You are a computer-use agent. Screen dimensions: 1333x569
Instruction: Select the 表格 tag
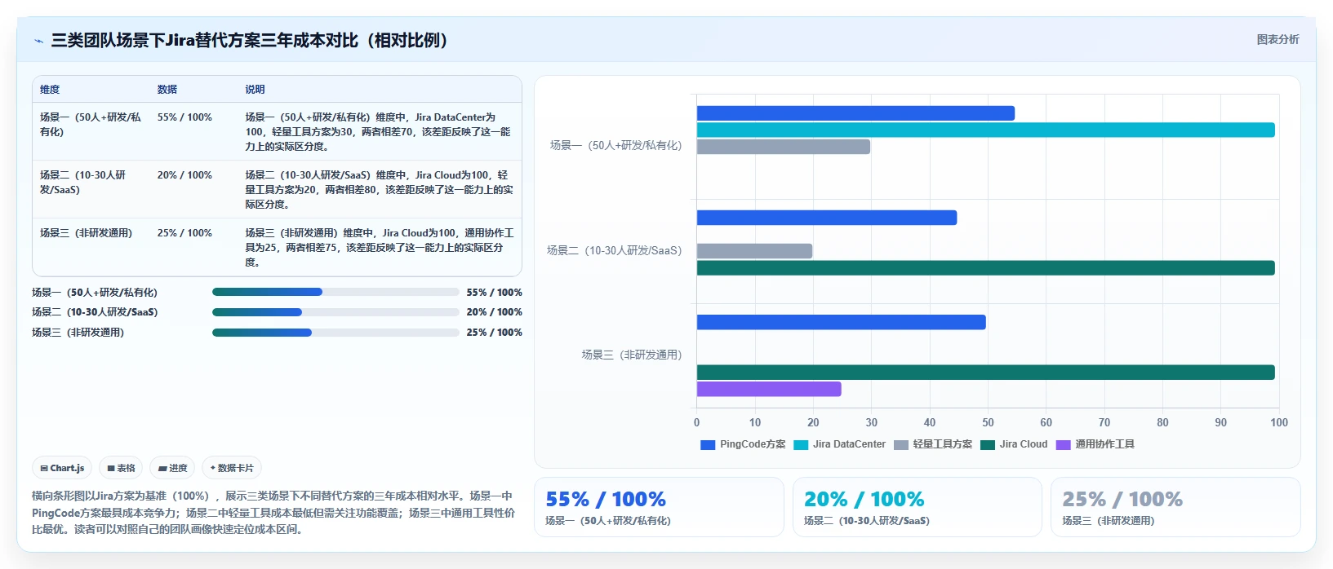tap(121, 468)
